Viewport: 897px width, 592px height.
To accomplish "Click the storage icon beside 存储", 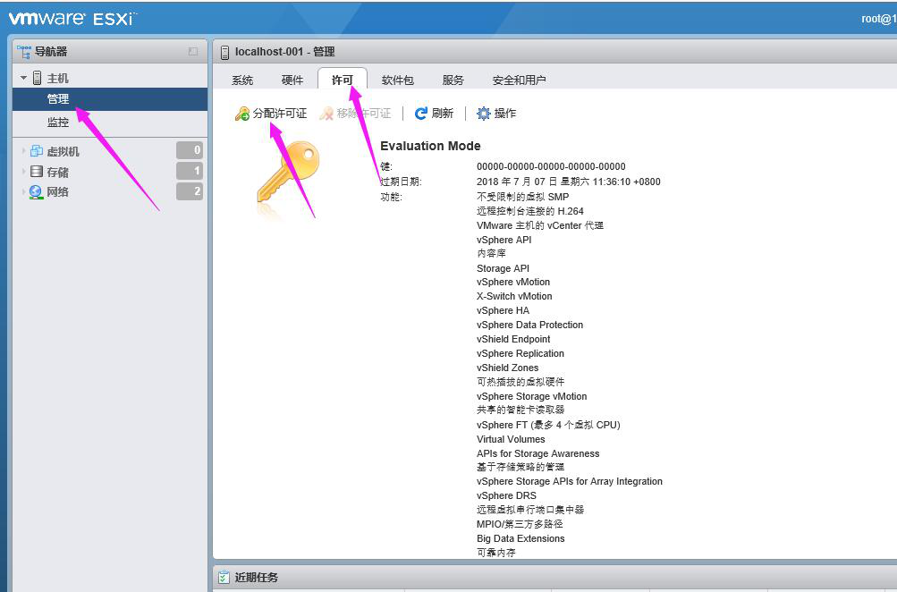I will click(x=36, y=172).
